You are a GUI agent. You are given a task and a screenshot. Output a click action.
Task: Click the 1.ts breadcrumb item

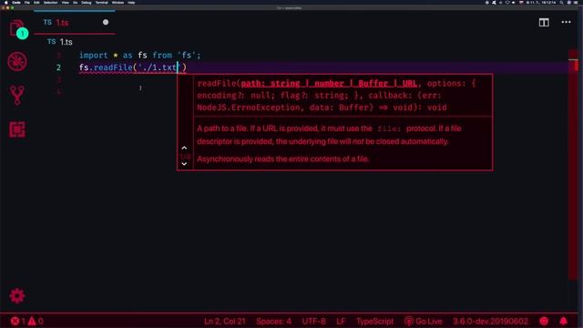[x=60, y=42]
